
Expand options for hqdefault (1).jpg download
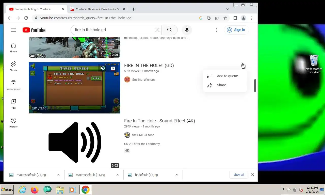177,175
